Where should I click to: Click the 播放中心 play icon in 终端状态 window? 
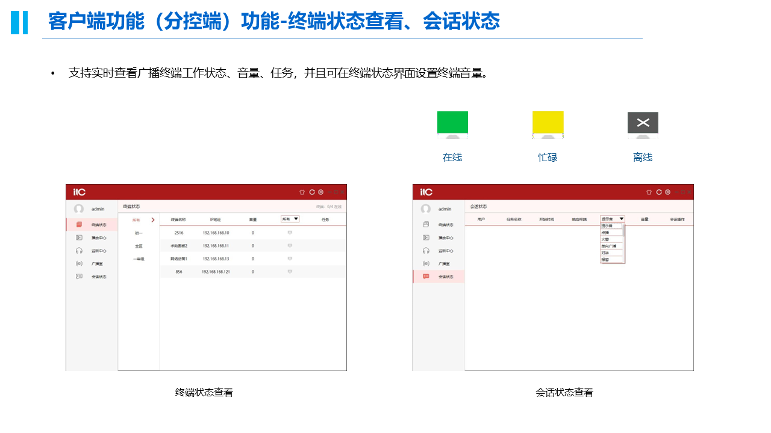click(x=79, y=238)
